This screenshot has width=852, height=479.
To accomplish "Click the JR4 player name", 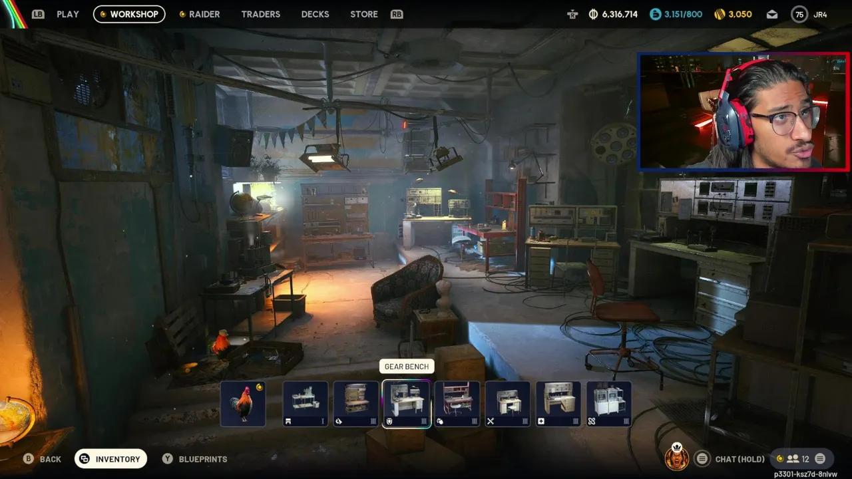I will click(x=821, y=14).
